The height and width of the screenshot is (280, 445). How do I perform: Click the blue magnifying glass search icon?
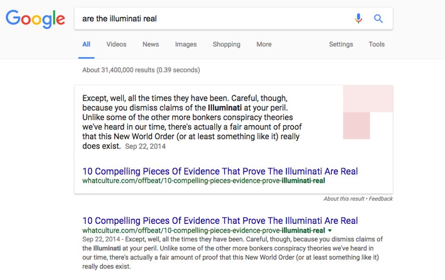click(378, 19)
